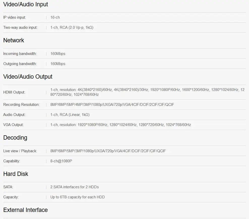This screenshot has width=249, height=219.
Task: Click the VGA Output resolution value
Action: coord(120,125)
